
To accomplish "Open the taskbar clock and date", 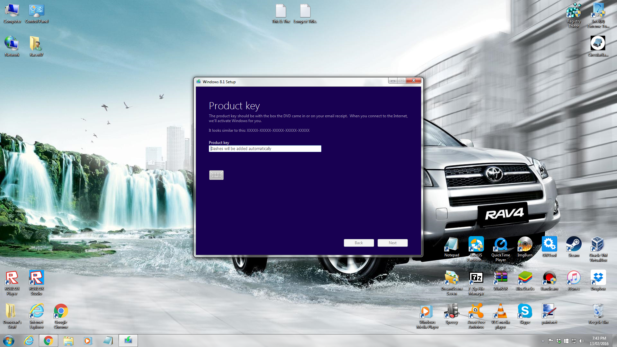I will coord(599,341).
